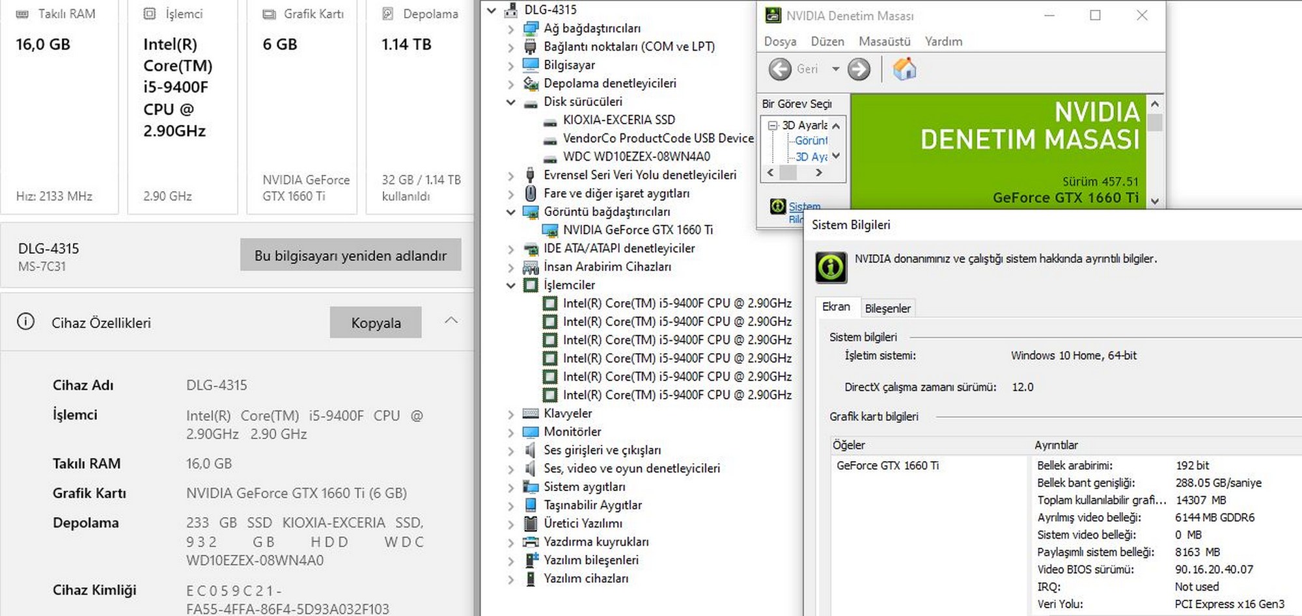This screenshot has height=616, width=1302.
Task: Select NVIDIA GeForce GTX 1660 Ti display adapter
Action: coord(637,230)
